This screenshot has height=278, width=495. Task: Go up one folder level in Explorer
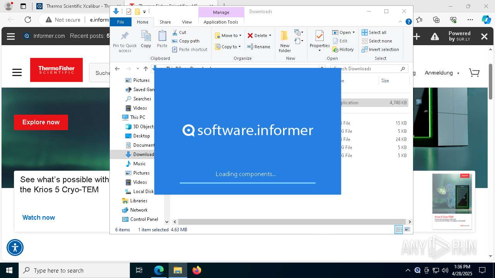tap(146, 69)
